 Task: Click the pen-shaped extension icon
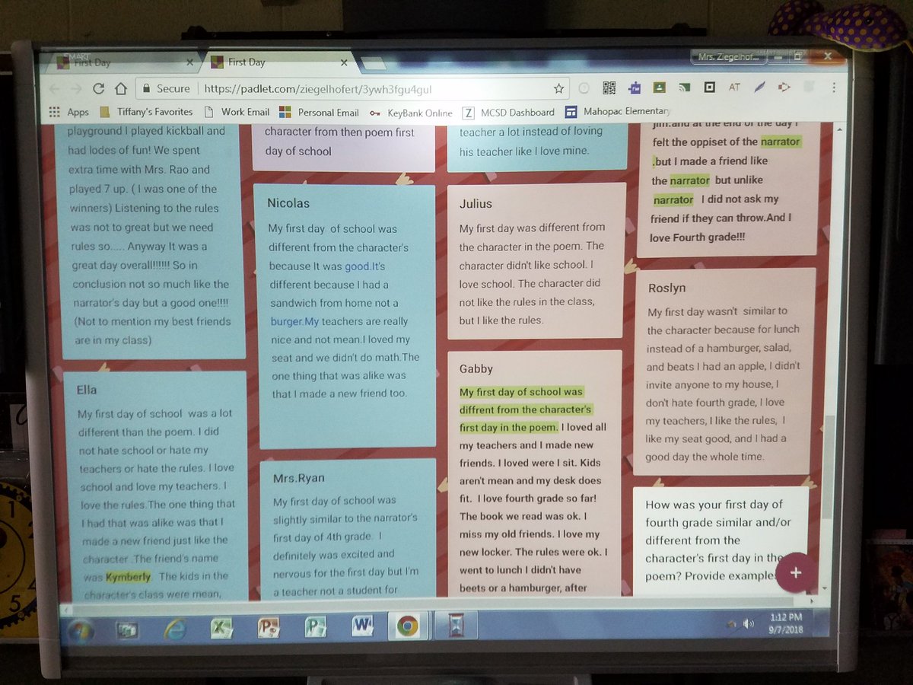[759, 88]
